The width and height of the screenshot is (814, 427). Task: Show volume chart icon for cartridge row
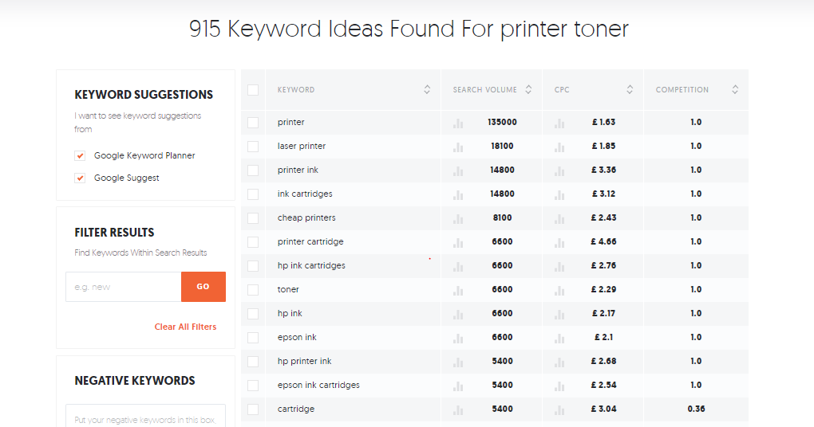coord(458,409)
